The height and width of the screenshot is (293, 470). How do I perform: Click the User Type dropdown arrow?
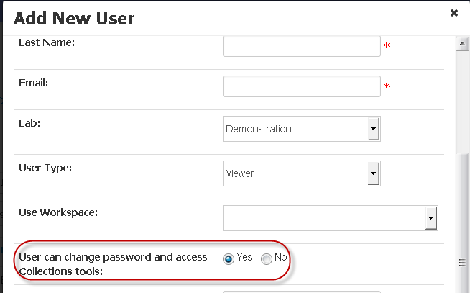(x=373, y=173)
